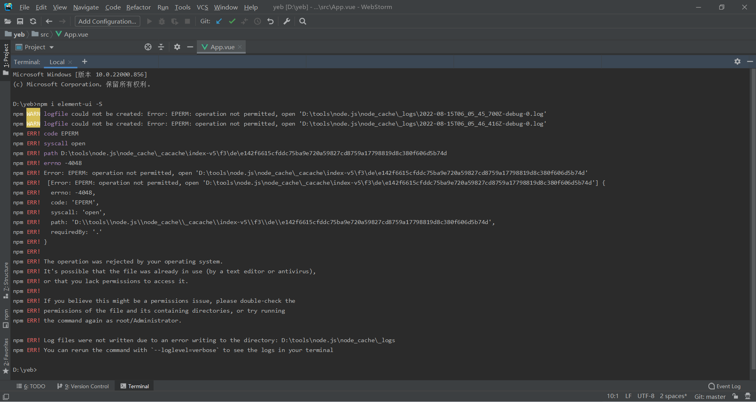756x402 pixels.
Task: Click the lock icon in the status bar
Action: point(735,396)
